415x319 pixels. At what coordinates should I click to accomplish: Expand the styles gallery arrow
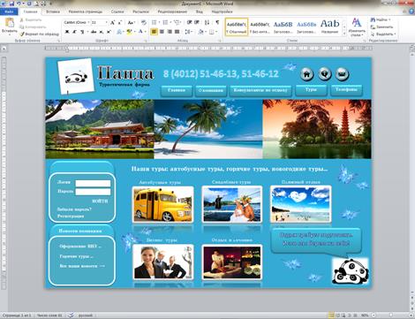tap(344, 34)
